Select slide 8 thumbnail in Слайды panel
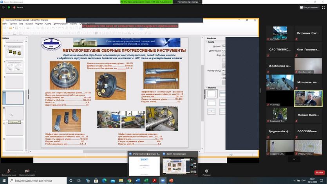The image size is (327, 184). (x=14, y=67)
